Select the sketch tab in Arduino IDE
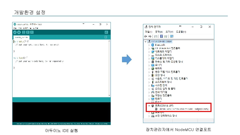The width and height of the screenshot is (240, 135). coord(21,37)
